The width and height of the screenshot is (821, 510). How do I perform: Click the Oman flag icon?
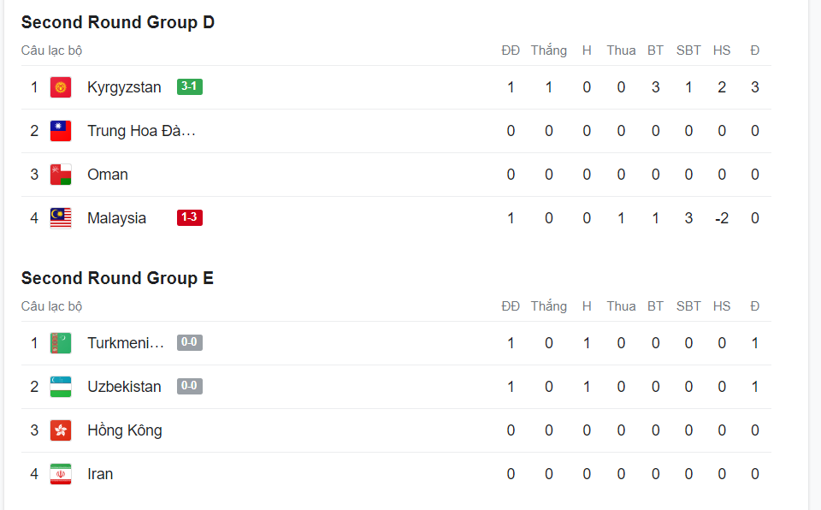point(61,175)
